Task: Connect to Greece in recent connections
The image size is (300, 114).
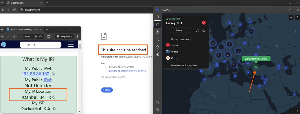Action: tap(172, 51)
